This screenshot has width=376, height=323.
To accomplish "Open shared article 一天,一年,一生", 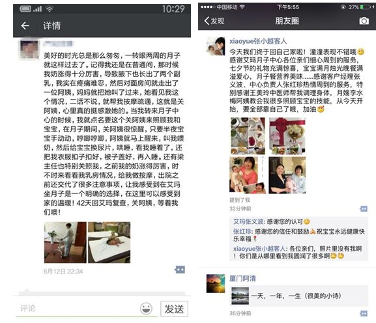I will pos(299,296).
